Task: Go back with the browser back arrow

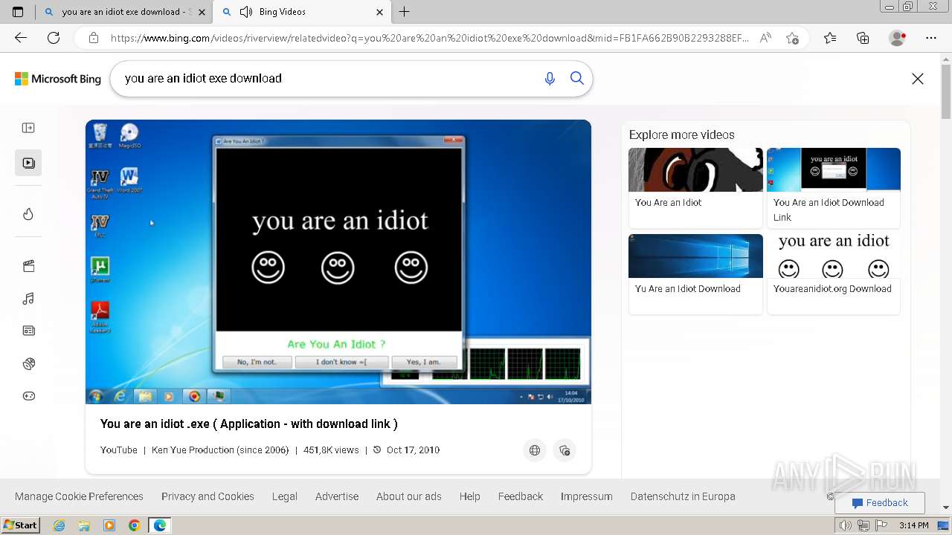Action: [x=21, y=38]
